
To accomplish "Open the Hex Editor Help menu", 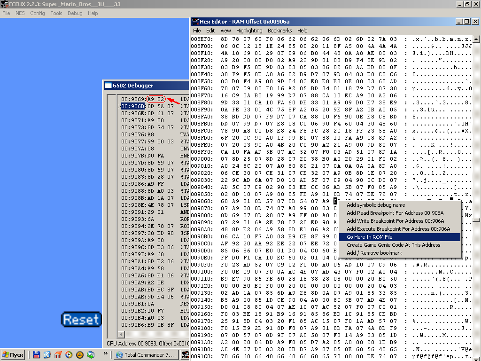I will (302, 31).
